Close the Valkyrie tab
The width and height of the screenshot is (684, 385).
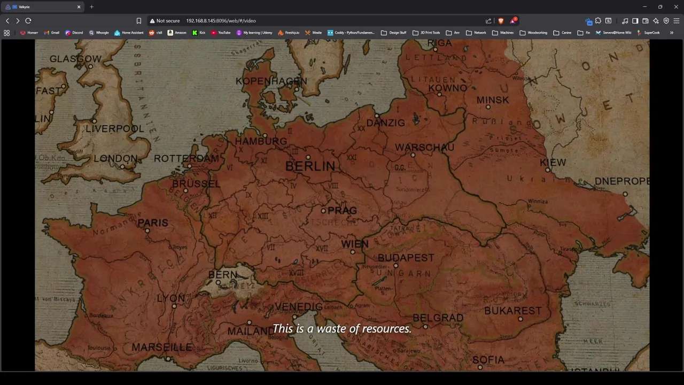tap(79, 7)
